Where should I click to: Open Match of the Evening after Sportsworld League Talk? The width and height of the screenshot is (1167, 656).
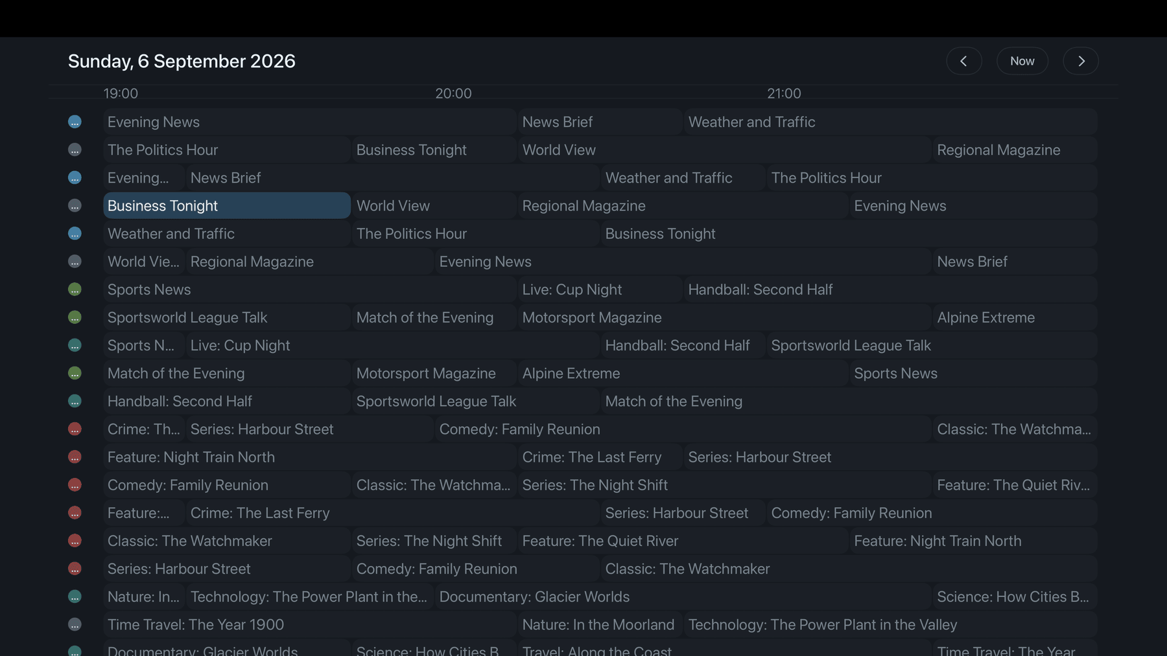[x=434, y=317]
